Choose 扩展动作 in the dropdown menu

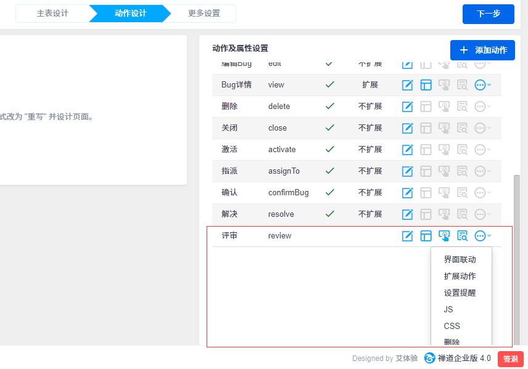point(460,276)
